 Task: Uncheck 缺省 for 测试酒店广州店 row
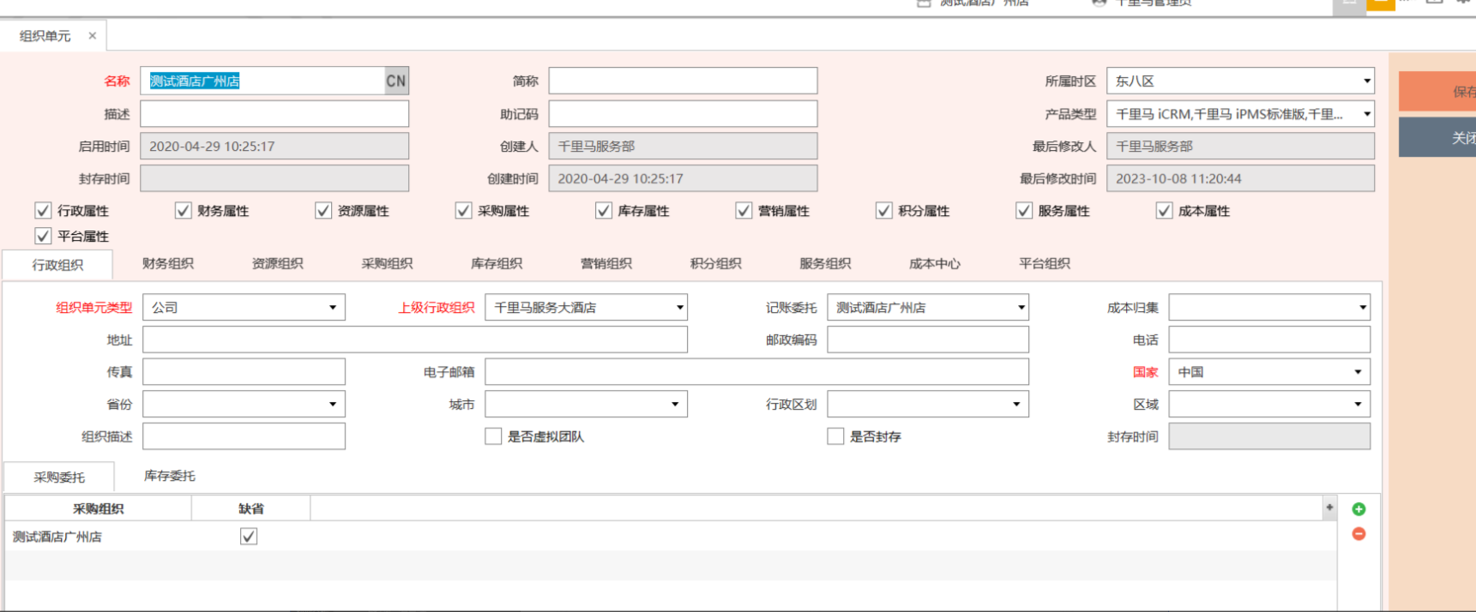point(249,537)
